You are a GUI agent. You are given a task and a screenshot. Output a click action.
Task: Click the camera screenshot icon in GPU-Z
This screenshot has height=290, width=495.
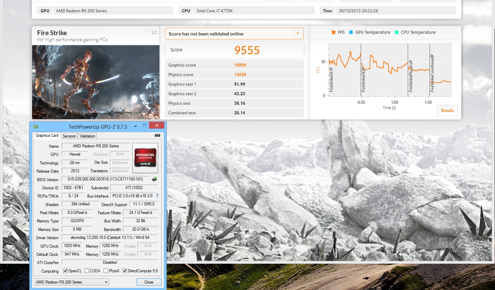coord(157,135)
